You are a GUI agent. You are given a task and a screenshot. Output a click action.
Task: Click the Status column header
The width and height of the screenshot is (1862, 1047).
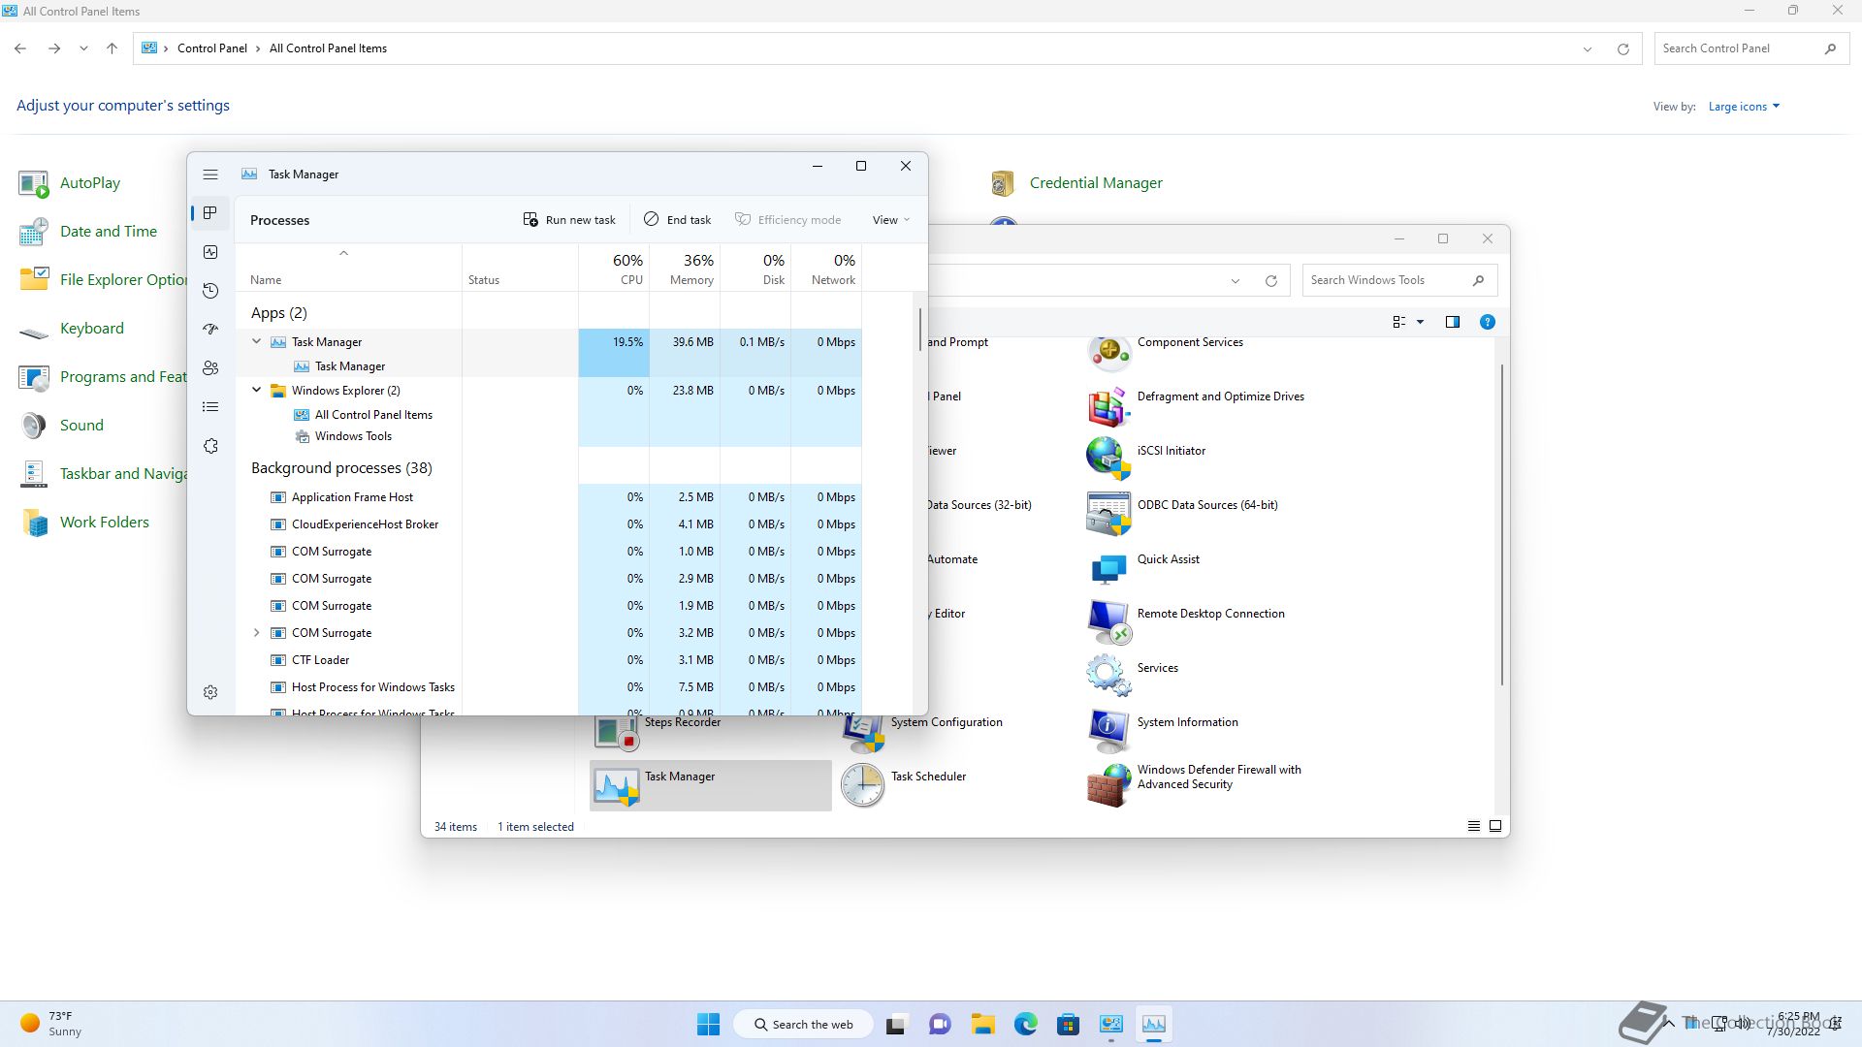coord(520,269)
